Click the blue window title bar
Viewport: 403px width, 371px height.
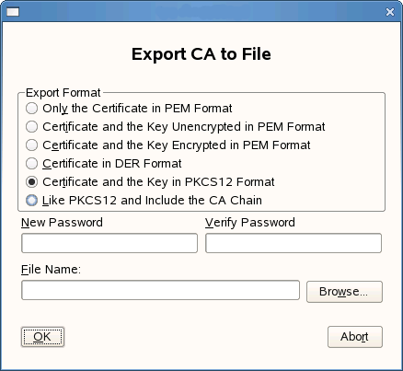click(x=201, y=12)
